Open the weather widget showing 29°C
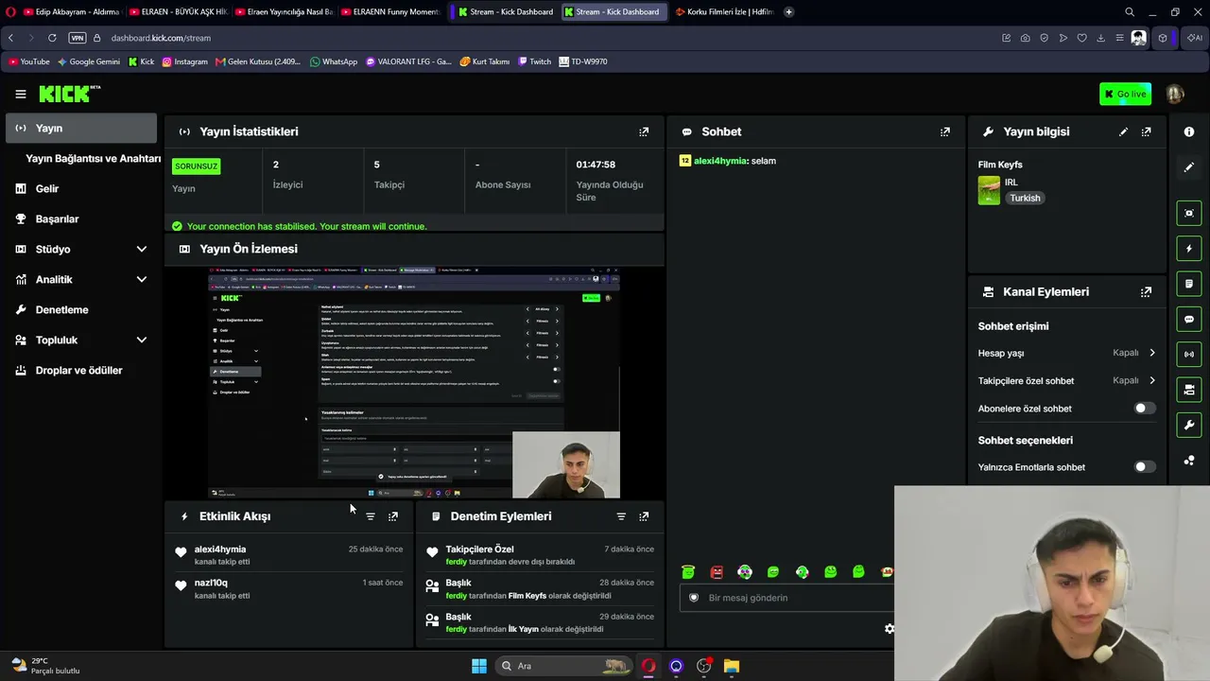This screenshot has height=681, width=1210. point(44,666)
